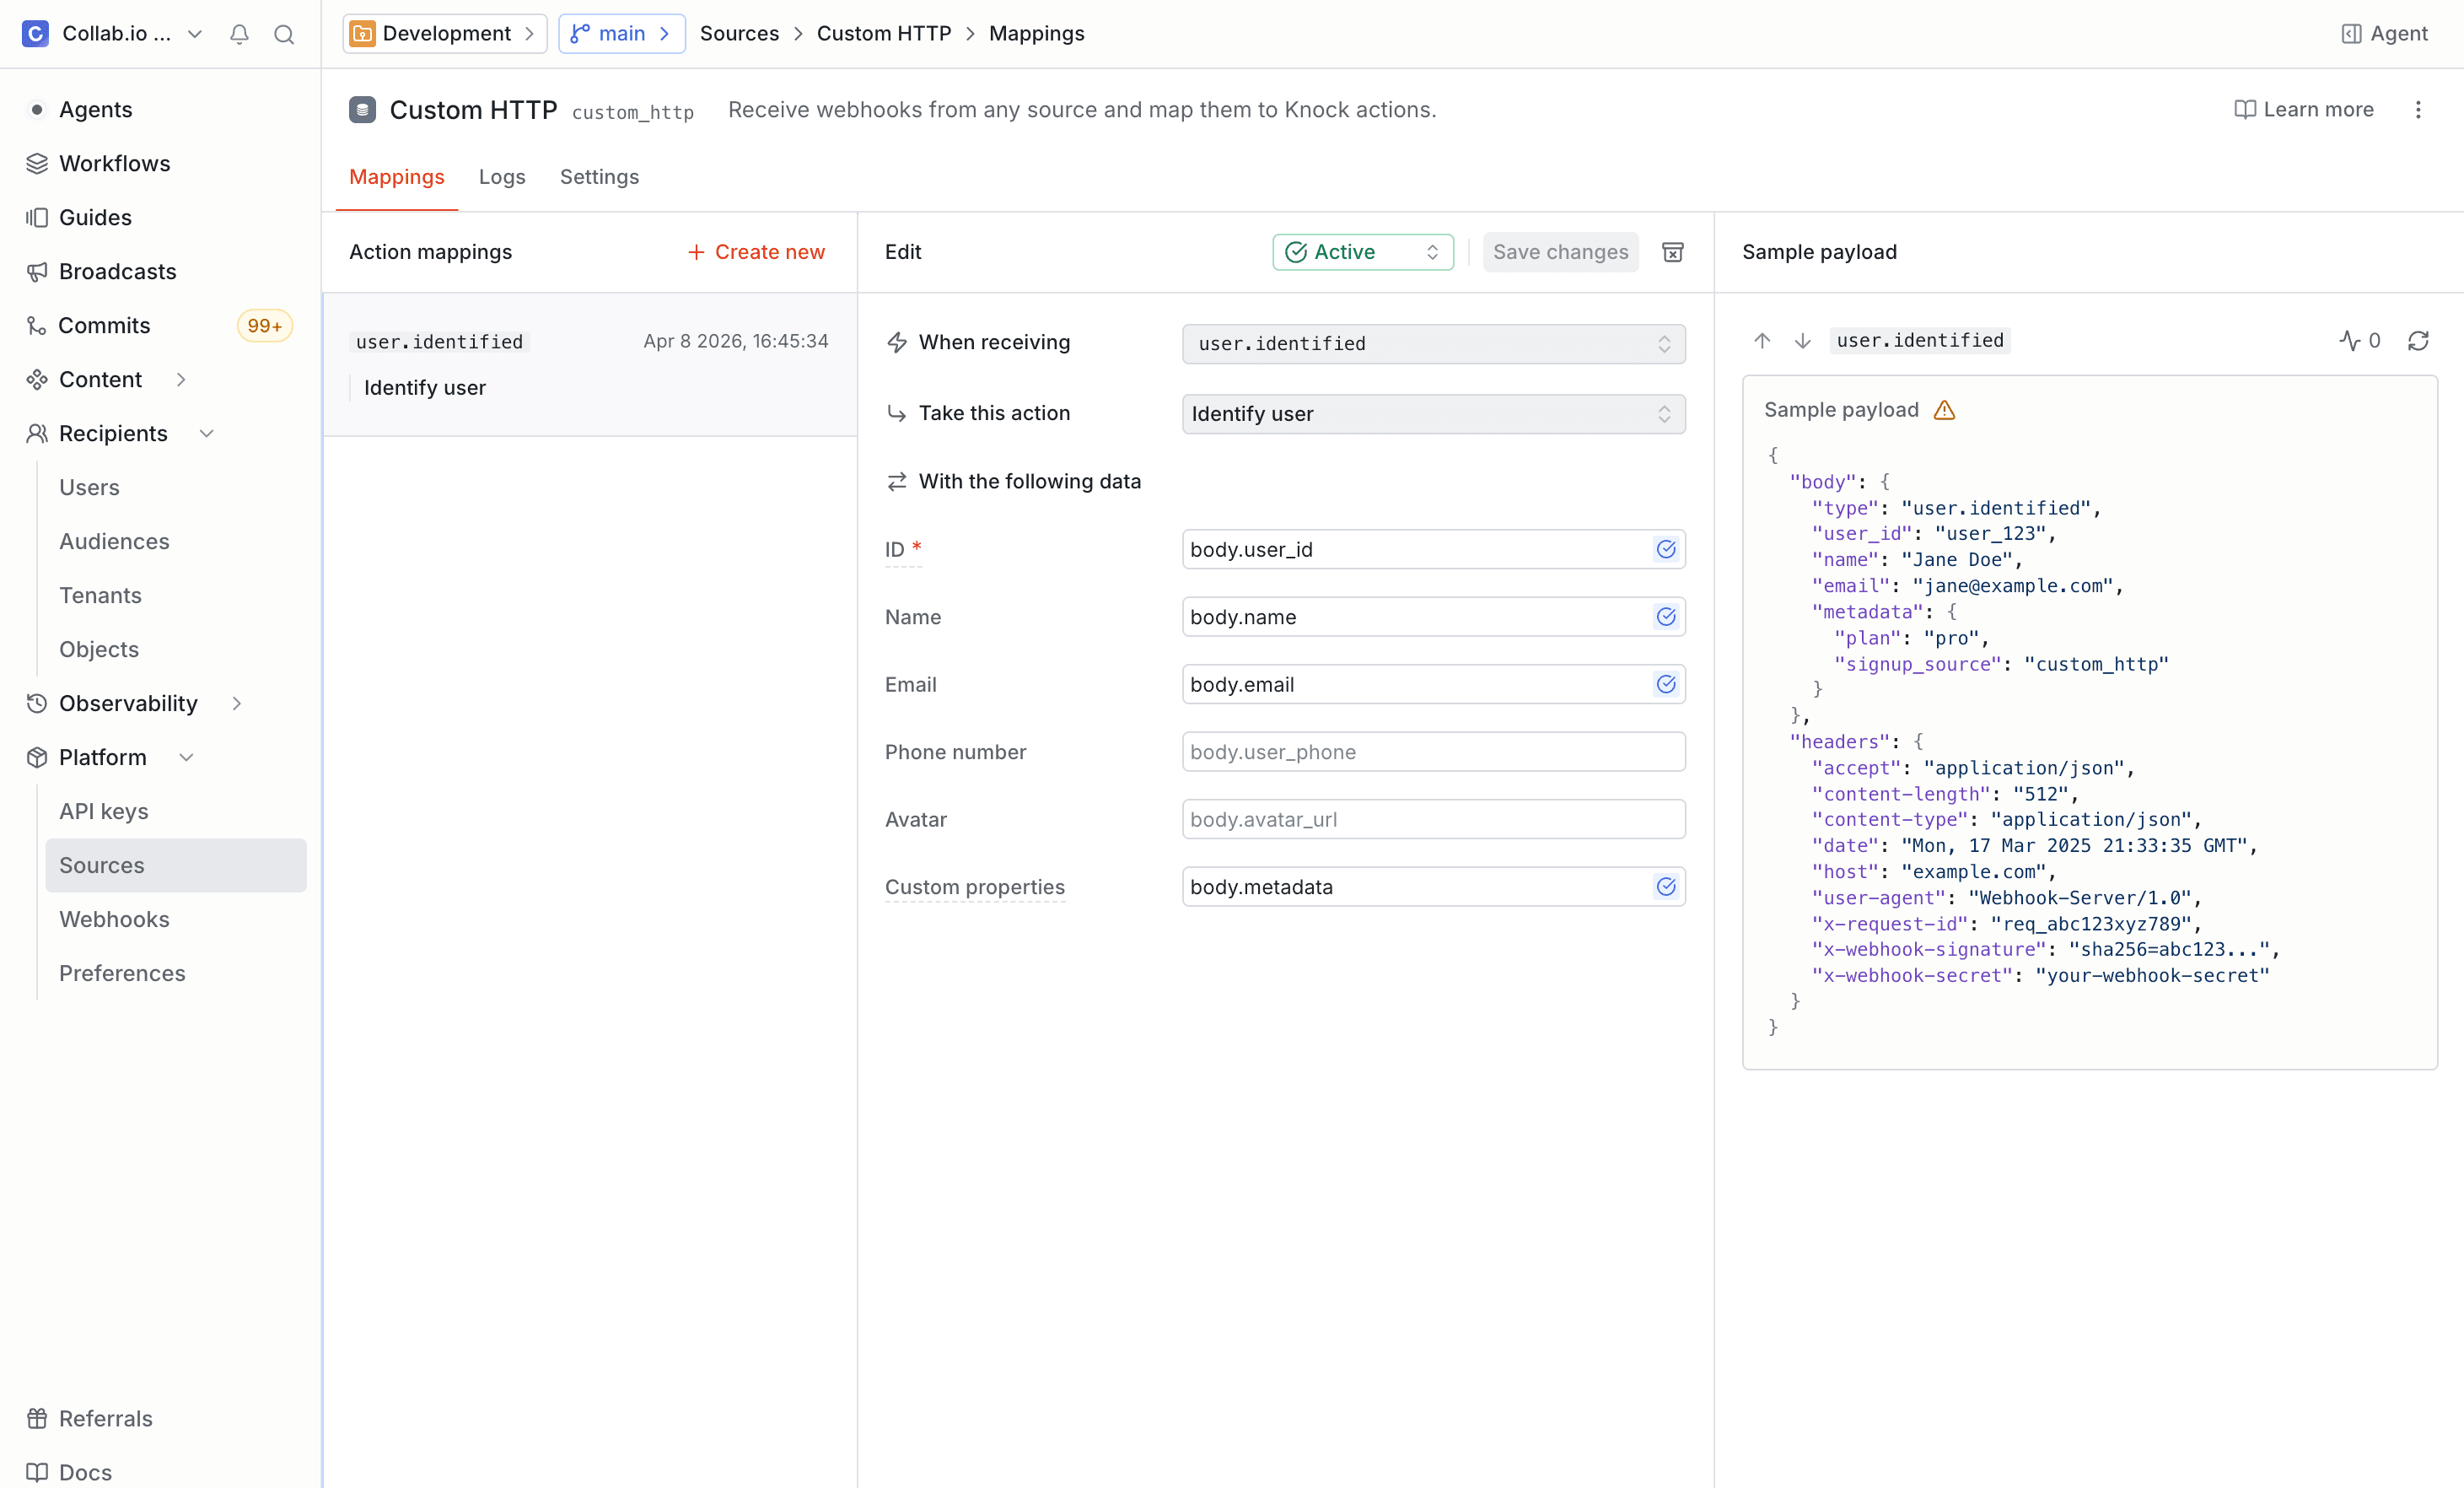Delete the mapping using the trash icon
This screenshot has height=1488, width=2464.
pyautogui.click(x=1673, y=252)
